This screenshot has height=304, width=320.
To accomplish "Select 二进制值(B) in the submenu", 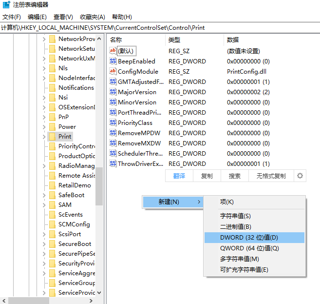I will (x=254, y=227).
